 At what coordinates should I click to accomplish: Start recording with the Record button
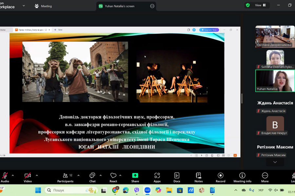click(220, 176)
